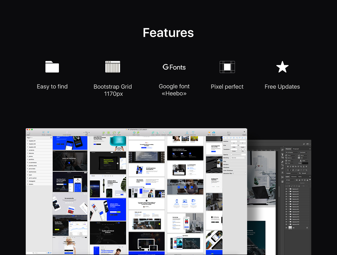
Task: Open the Blending mode Normal dropdown
Action: 238,158
